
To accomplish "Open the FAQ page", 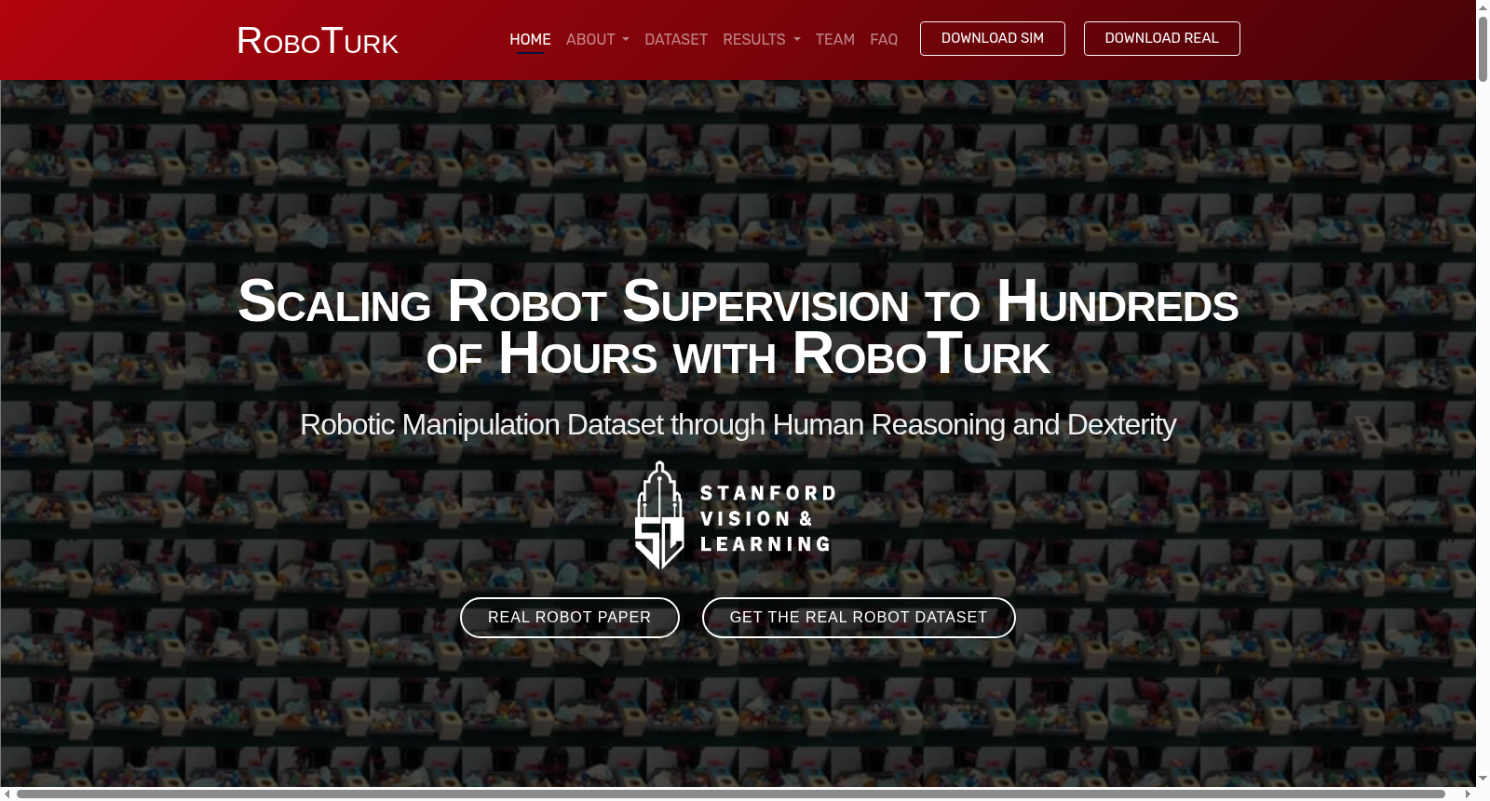I will point(884,40).
